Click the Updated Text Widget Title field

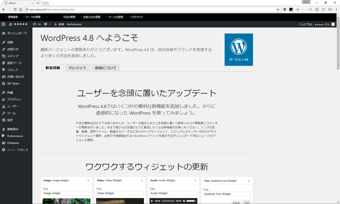click(227, 194)
